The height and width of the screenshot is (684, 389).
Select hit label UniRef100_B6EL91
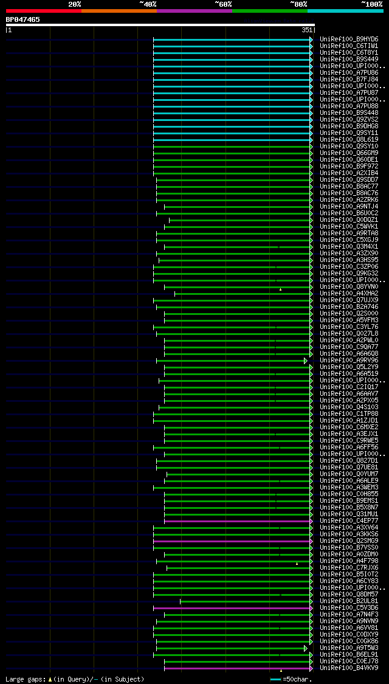(349, 655)
